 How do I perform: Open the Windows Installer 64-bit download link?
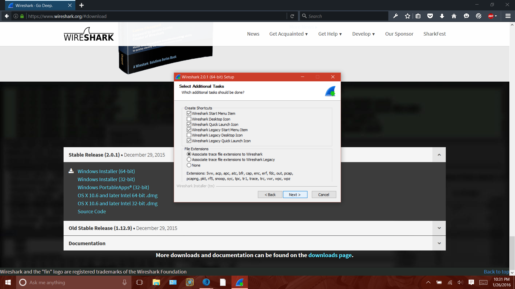pyautogui.click(x=106, y=171)
